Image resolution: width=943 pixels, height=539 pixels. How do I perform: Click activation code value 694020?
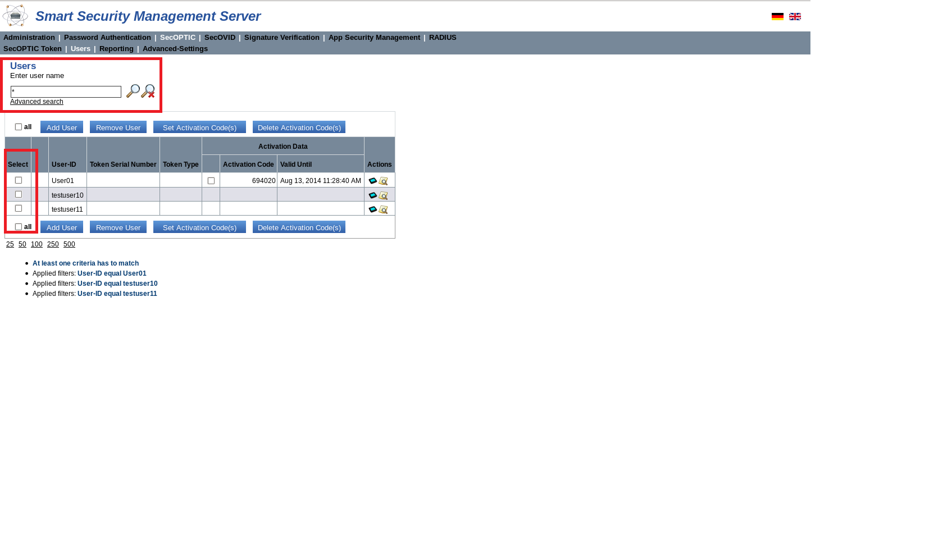[x=264, y=181]
